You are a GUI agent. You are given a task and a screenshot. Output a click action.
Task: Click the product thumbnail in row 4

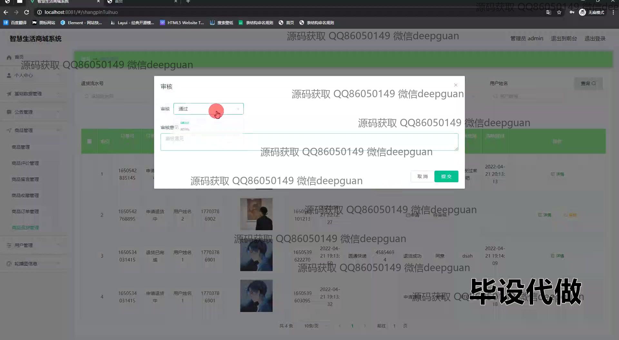click(256, 296)
